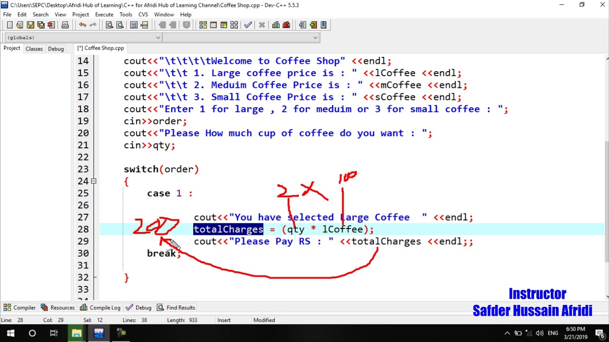The height and width of the screenshot is (342, 609).
Task: Open the Search menu
Action: point(40,15)
